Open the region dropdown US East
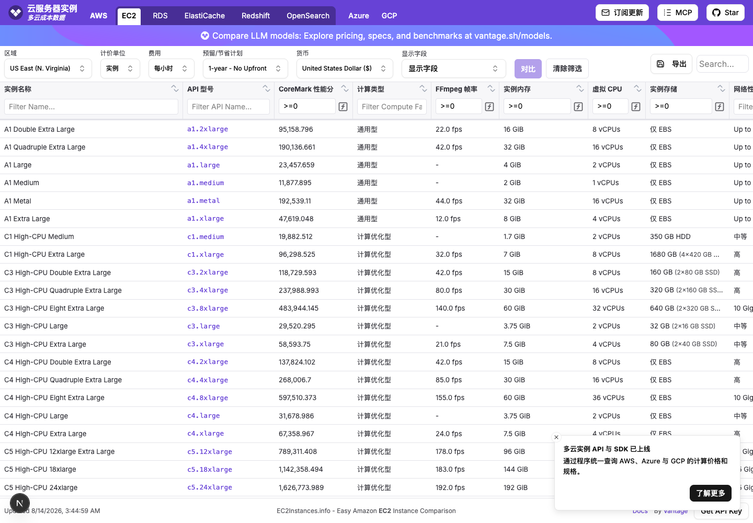The image size is (753, 523). click(48, 69)
